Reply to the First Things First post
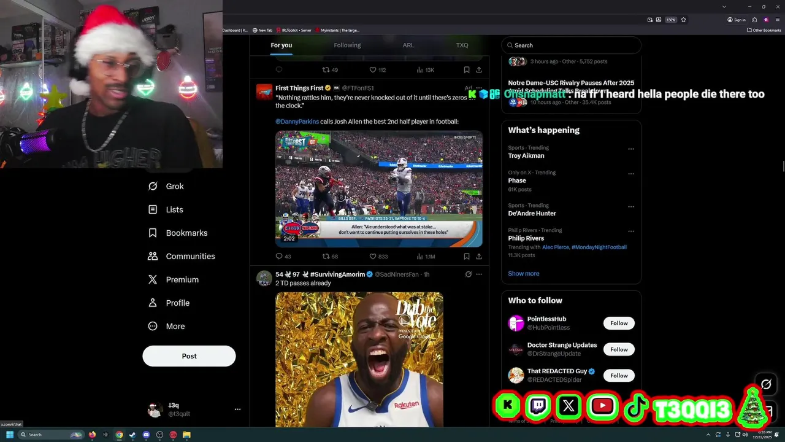Screen dimensions: 785x442 tap(283, 257)
